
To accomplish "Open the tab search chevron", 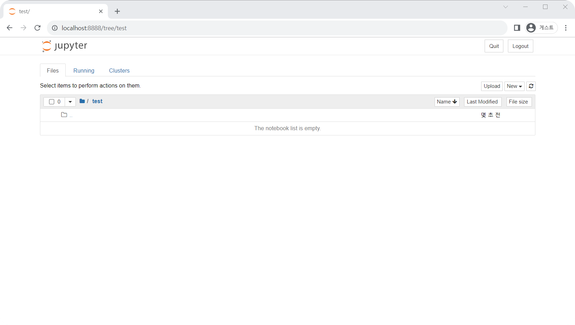I will point(505,7).
